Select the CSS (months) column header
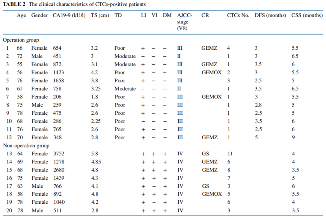326x218 pixels. 307,15
